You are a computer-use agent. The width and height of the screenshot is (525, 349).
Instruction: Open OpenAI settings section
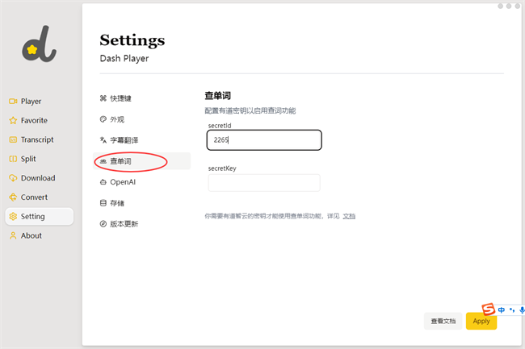[141, 182]
